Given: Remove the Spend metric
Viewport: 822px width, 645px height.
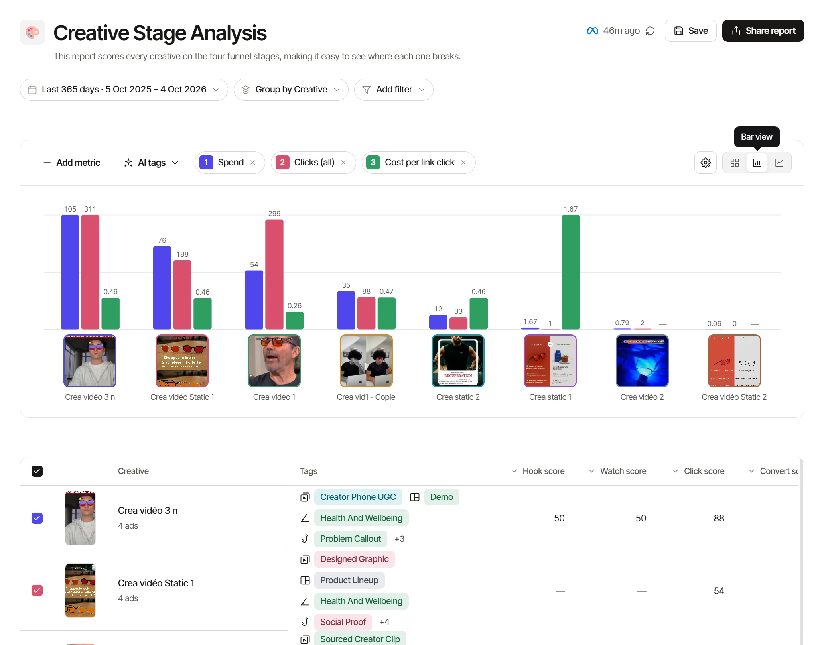Looking at the screenshot, I should [x=253, y=163].
